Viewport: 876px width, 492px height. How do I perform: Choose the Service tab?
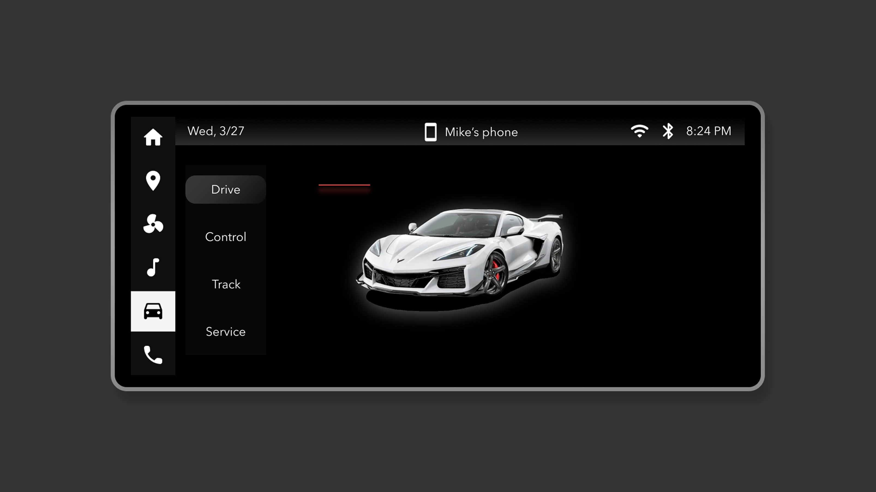point(226,332)
